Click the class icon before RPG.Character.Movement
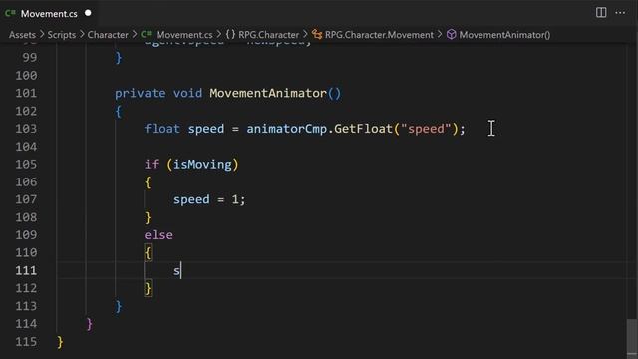Image resolution: width=638 pixels, height=359 pixels. click(x=317, y=35)
